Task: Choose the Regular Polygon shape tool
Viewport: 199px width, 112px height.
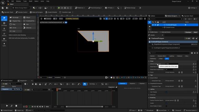Action: [15, 21]
